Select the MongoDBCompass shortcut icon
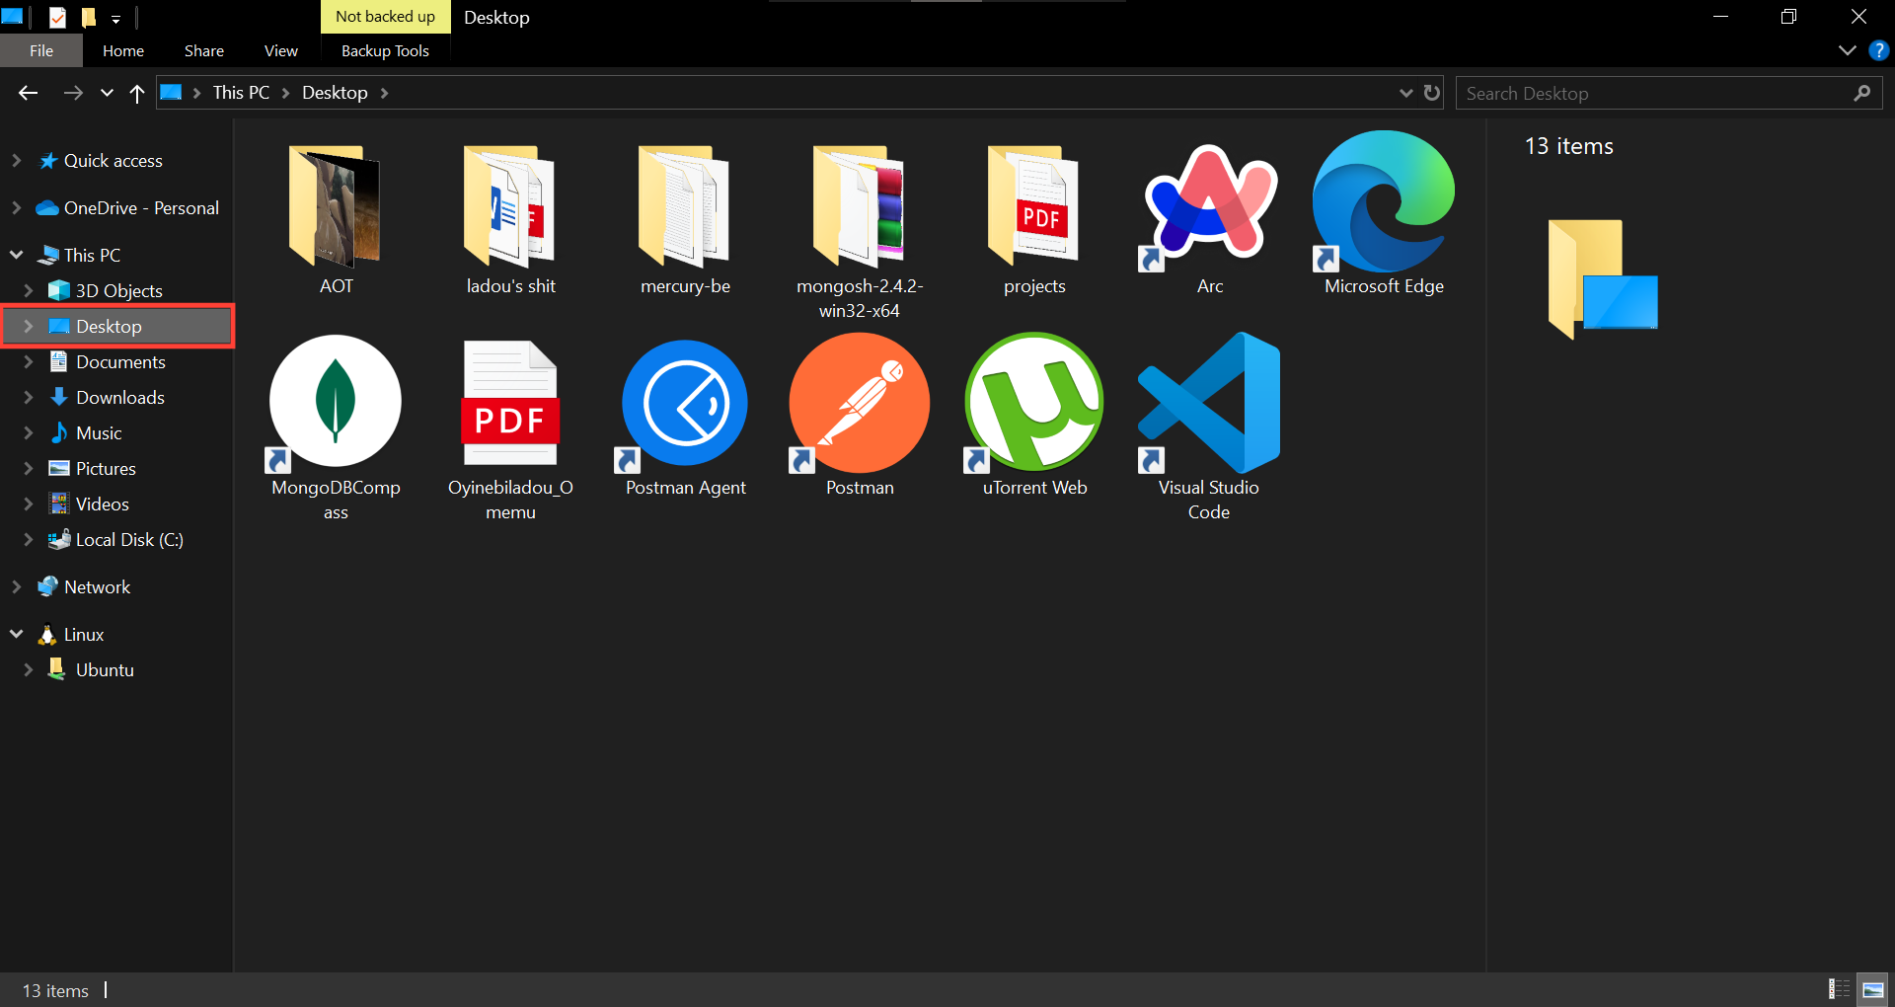Image resolution: width=1895 pixels, height=1007 pixels. point(336,403)
